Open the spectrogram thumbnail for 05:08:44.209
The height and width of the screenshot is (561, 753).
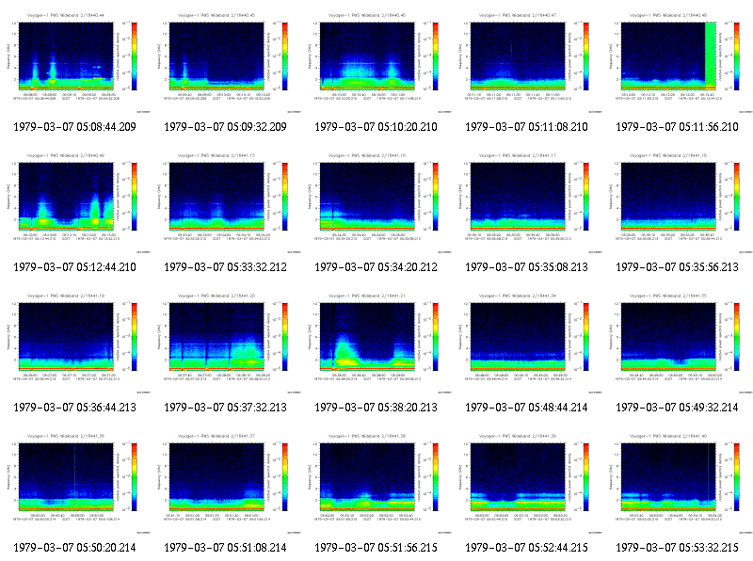(75, 63)
